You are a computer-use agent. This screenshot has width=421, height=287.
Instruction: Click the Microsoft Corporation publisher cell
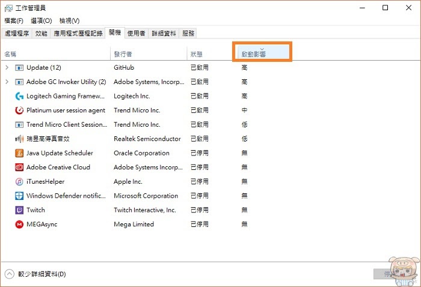(x=146, y=196)
